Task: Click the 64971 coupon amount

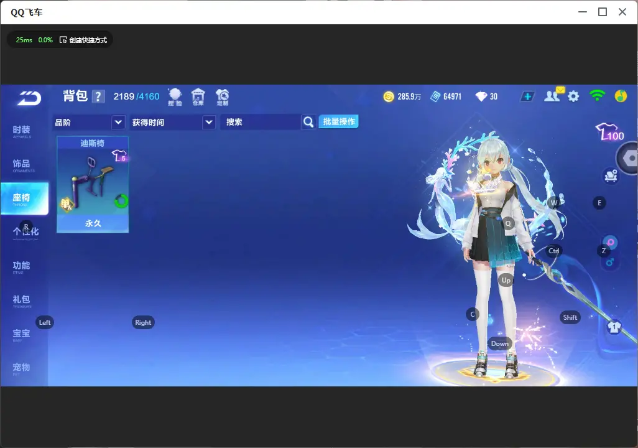Action: coord(453,96)
